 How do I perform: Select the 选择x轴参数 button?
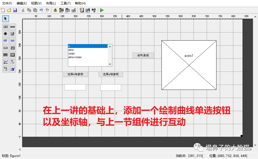pyautogui.click(x=75, y=74)
